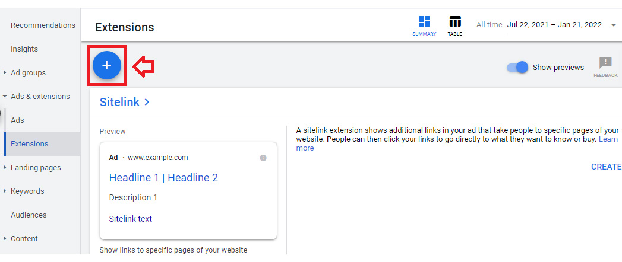Click Headline 1 | Headline 2 in preview
This screenshot has width=622, height=262.
(x=163, y=178)
